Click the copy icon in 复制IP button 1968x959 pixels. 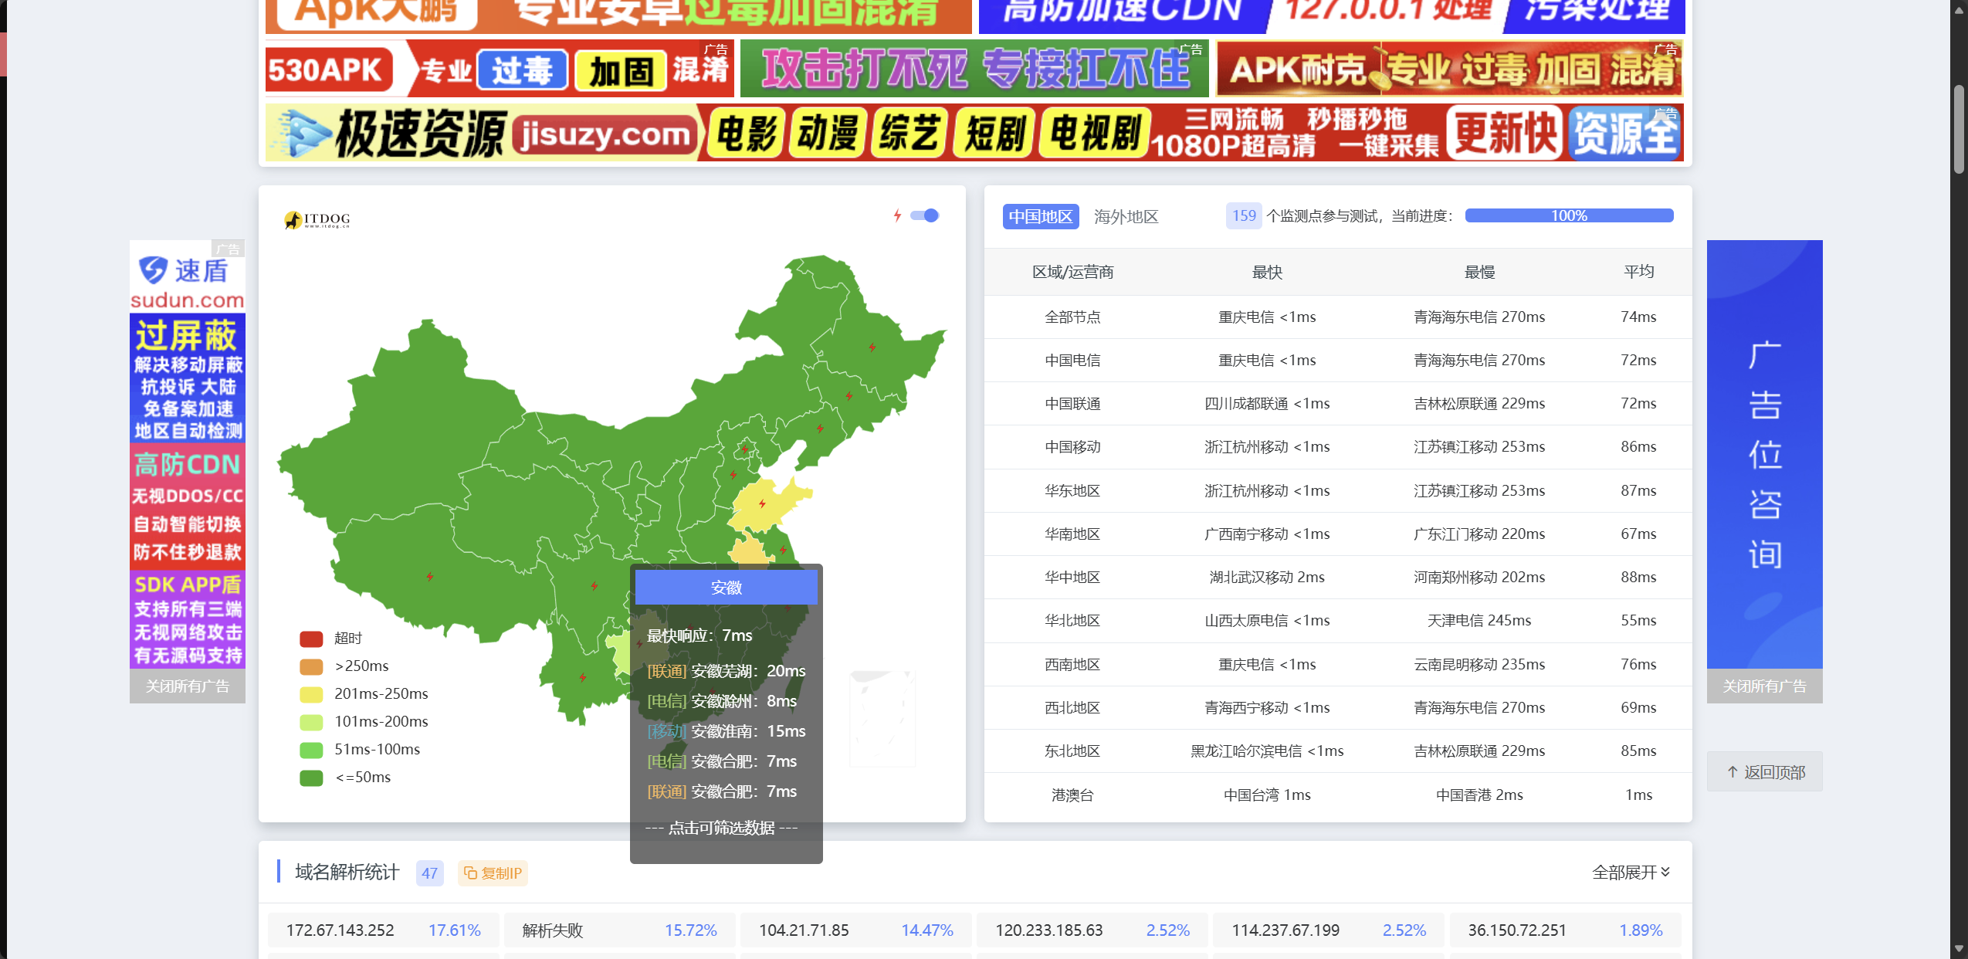[469, 873]
